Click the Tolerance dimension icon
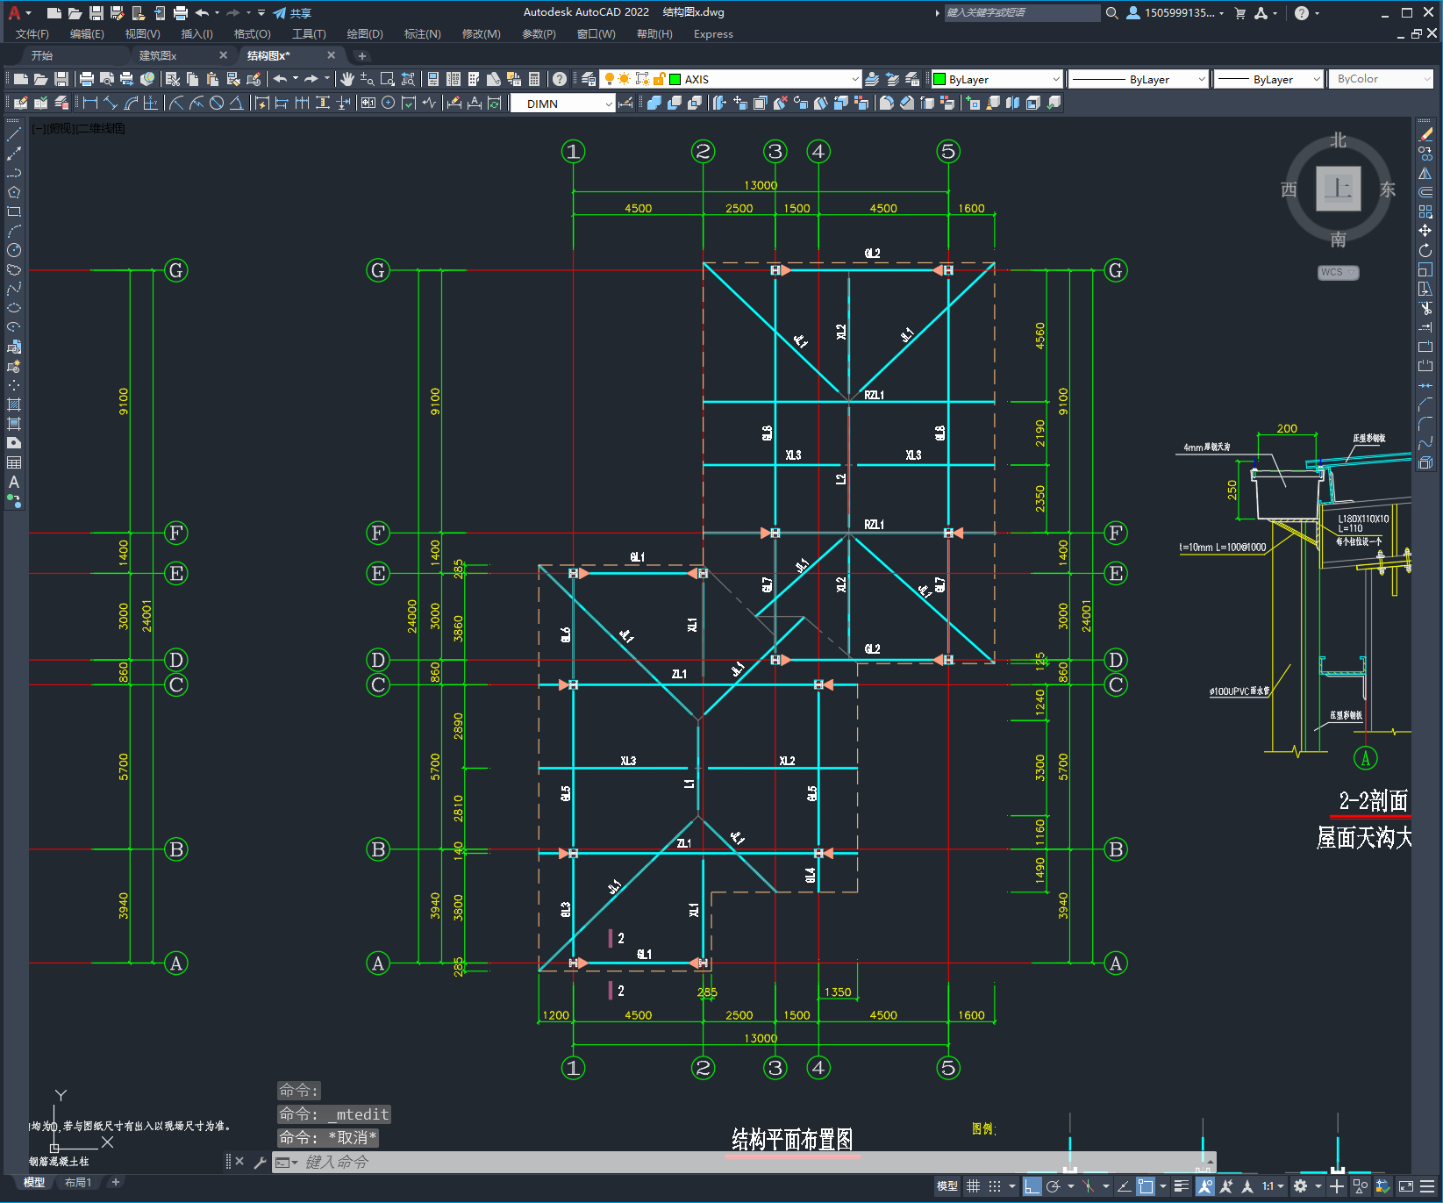Screen dimensions: 1443x1203 click(x=368, y=104)
